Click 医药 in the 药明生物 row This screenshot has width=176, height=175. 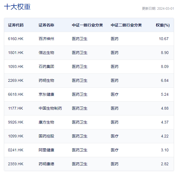114,80
